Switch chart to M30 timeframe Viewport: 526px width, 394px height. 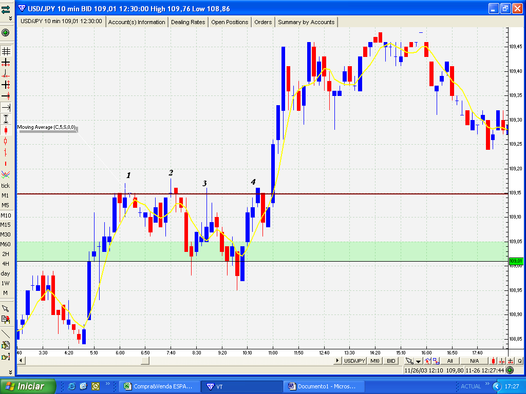coord(6,234)
